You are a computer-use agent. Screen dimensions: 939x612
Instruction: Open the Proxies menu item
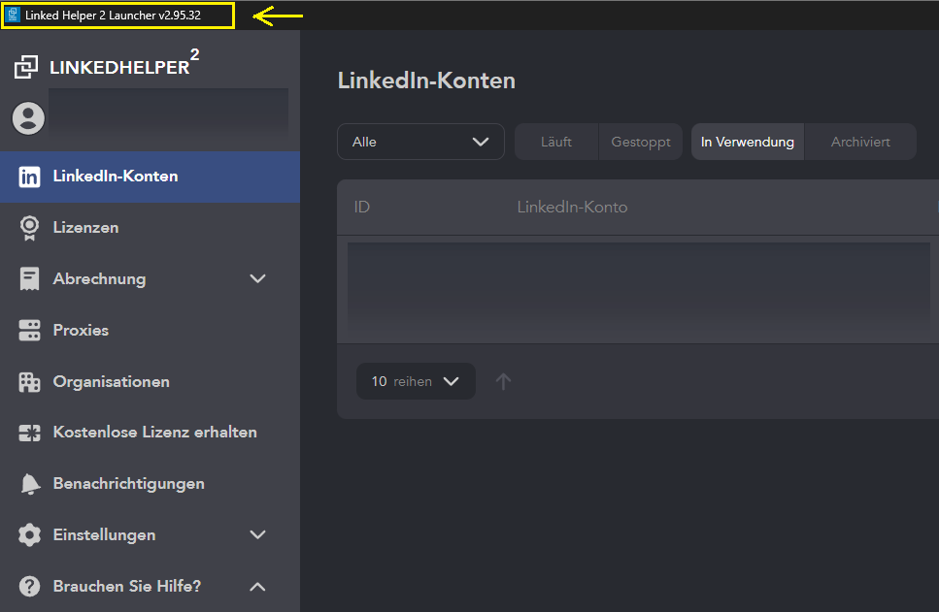(x=81, y=331)
